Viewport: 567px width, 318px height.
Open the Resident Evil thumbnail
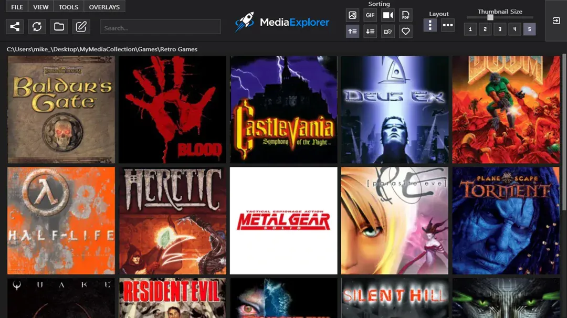173,298
